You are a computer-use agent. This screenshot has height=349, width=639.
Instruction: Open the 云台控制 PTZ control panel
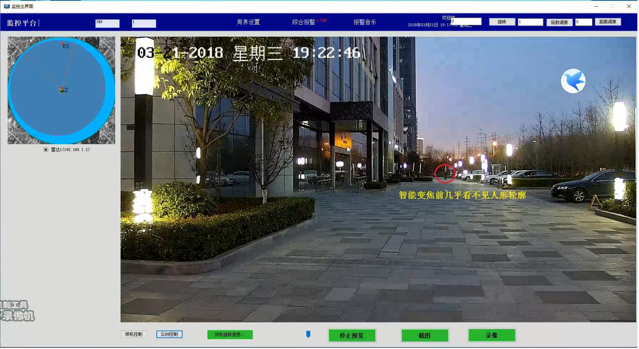[169, 334]
